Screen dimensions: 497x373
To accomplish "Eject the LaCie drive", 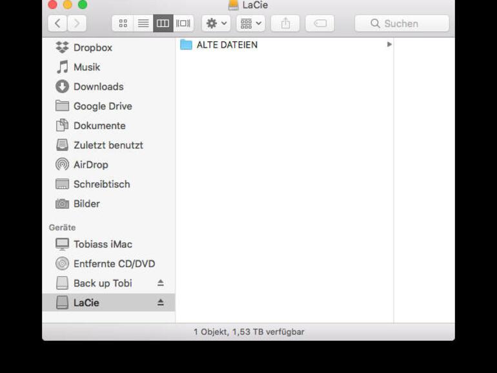I will [x=160, y=303].
